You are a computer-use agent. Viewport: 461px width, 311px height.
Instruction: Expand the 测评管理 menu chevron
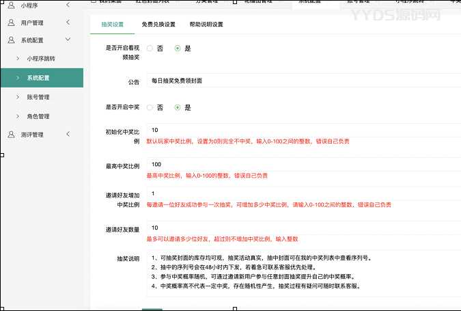68,134
